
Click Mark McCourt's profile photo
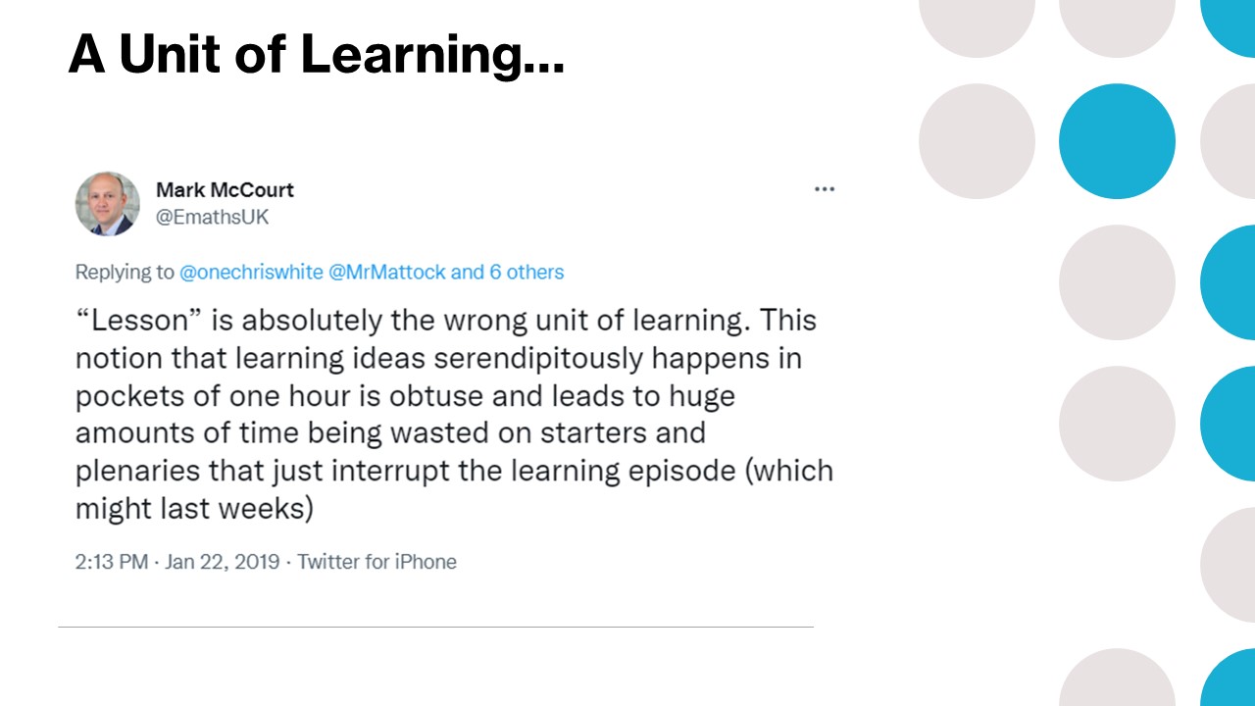point(108,204)
